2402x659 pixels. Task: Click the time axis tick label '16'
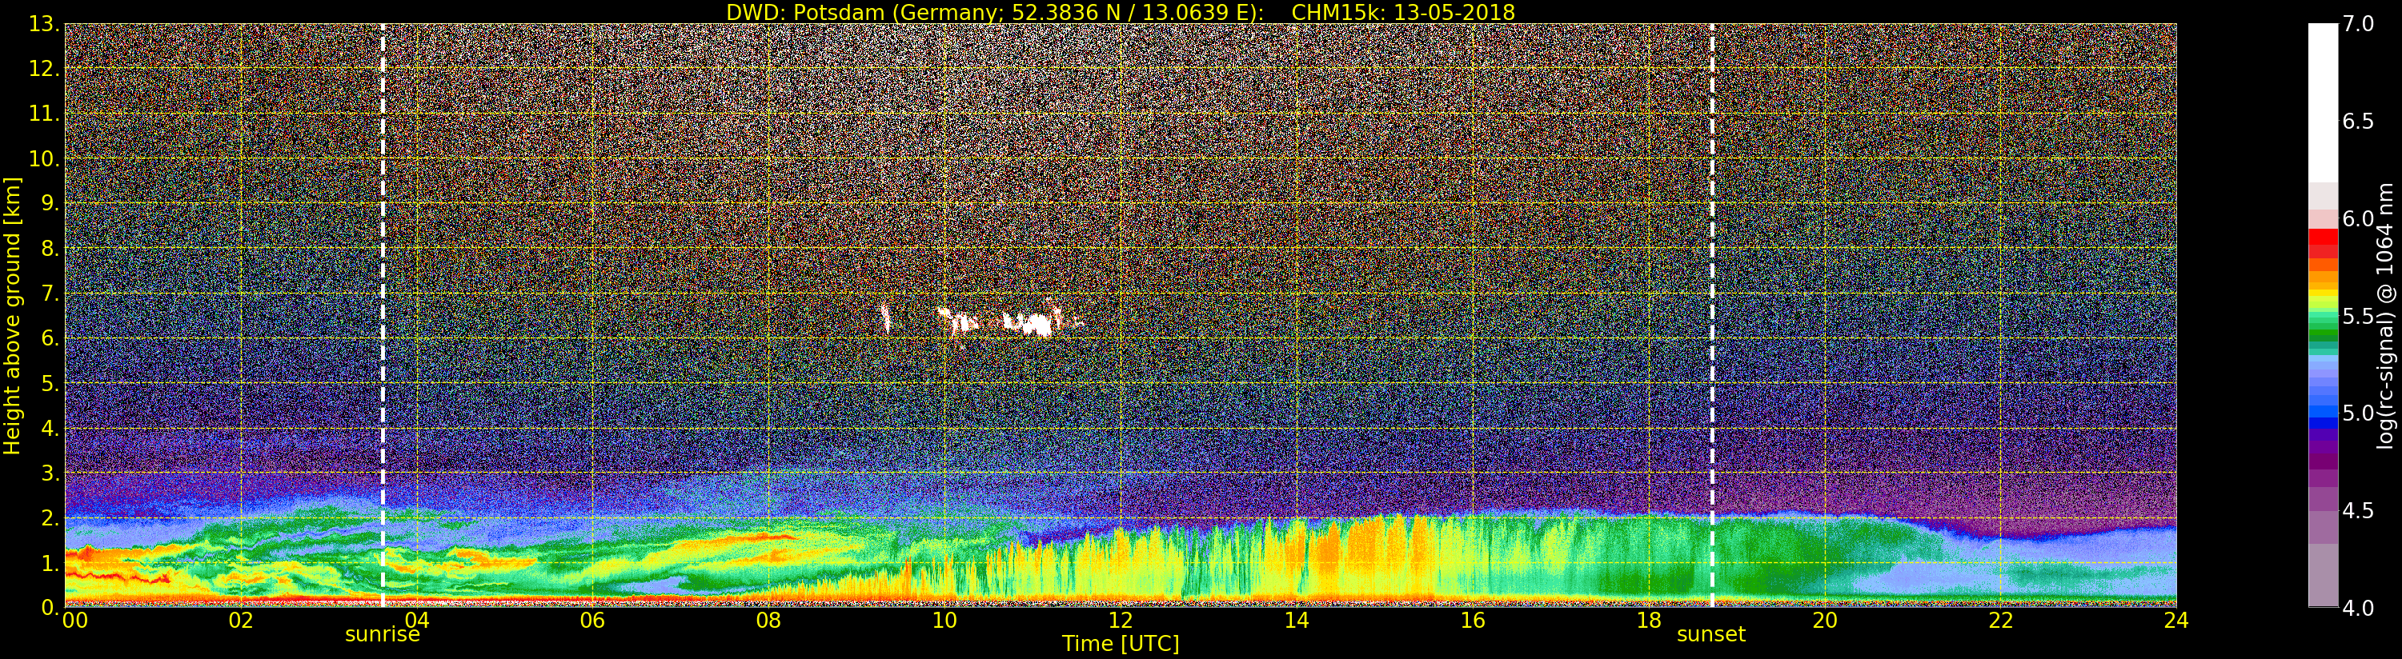click(x=1473, y=620)
